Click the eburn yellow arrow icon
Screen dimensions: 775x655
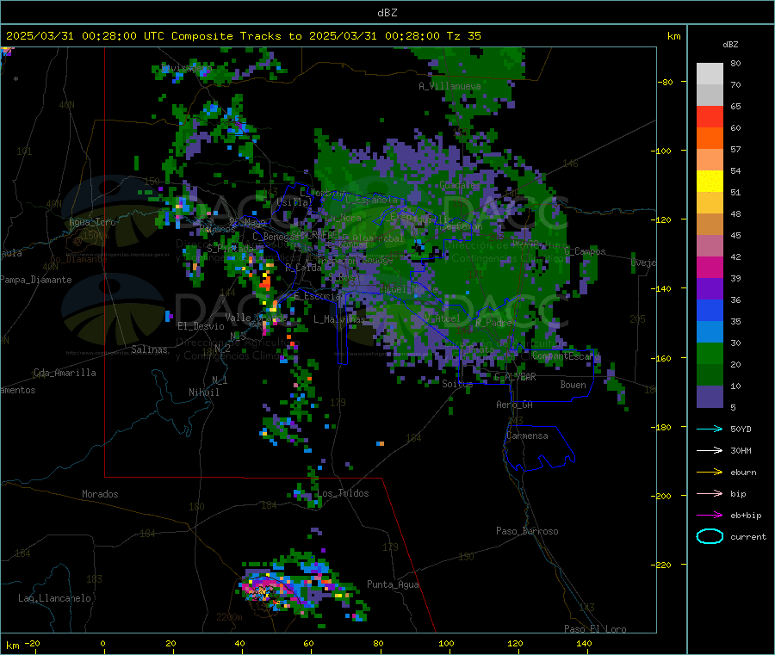pos(710,472)
